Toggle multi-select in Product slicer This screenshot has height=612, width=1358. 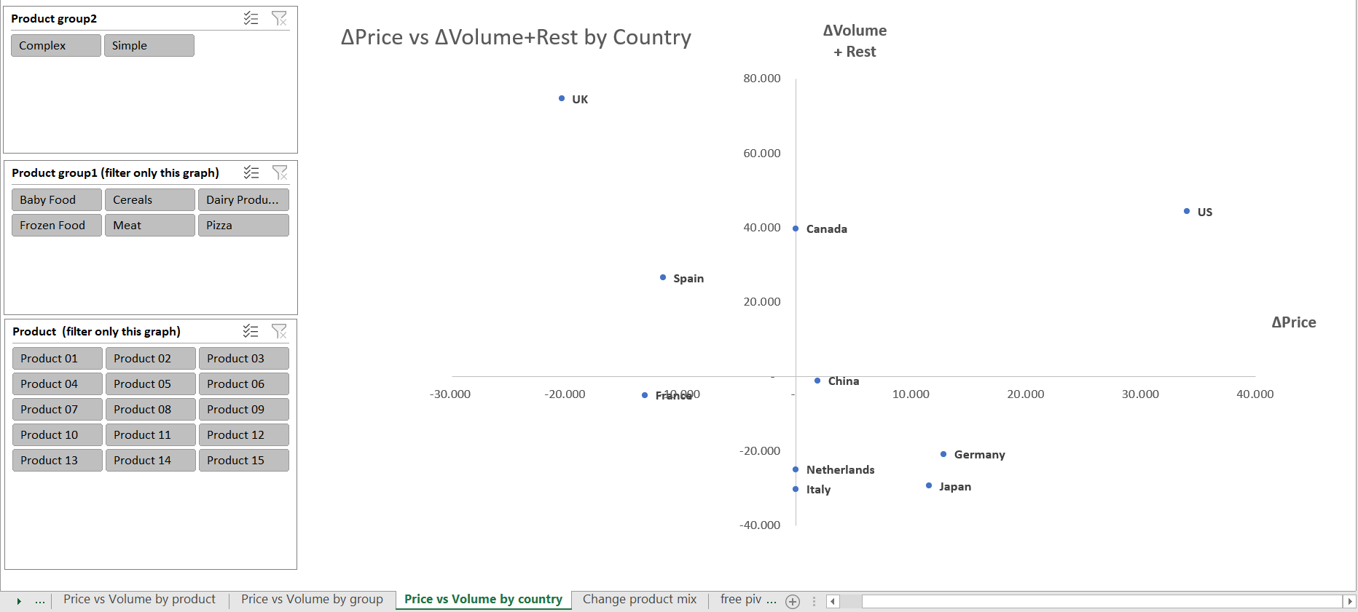[x=251, y=331]
